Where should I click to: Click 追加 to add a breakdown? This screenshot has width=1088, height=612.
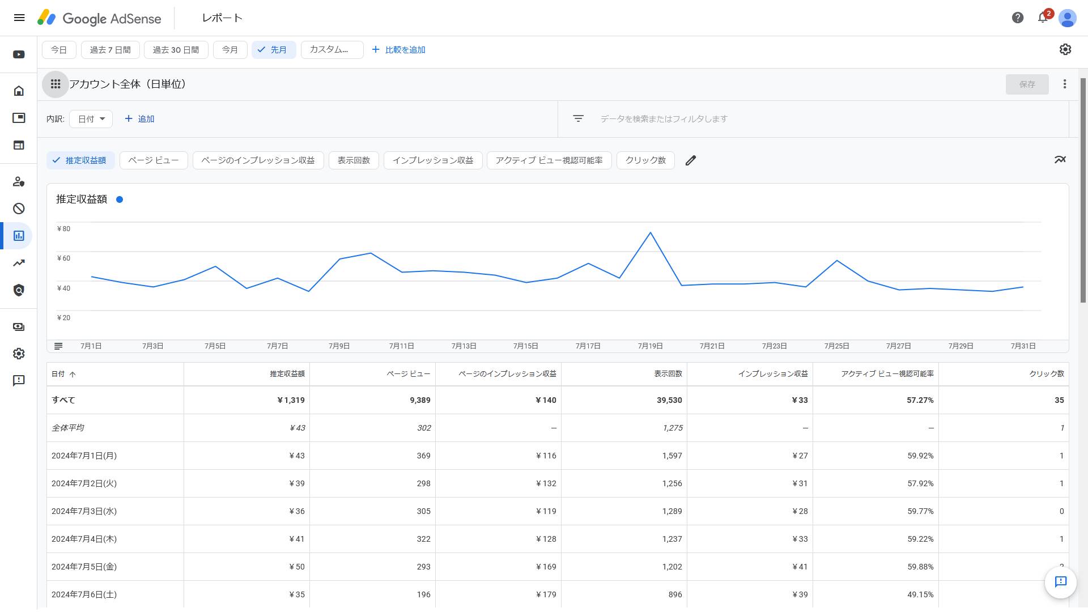(x=139, y=119)
